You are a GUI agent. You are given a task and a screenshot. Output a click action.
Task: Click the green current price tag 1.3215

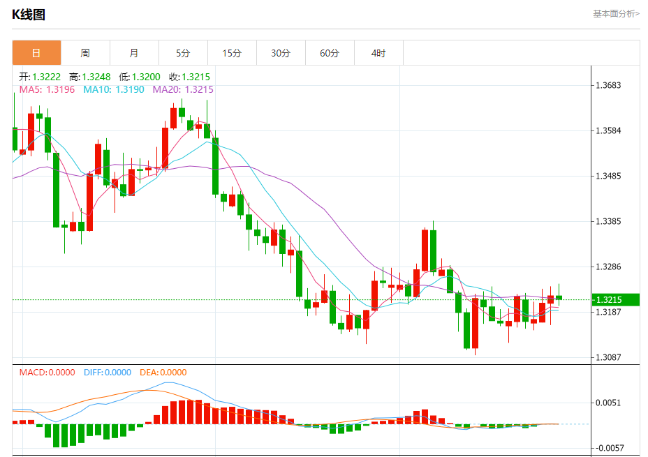coord(616,300)
